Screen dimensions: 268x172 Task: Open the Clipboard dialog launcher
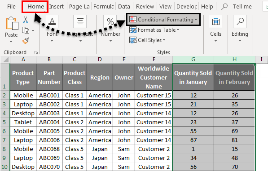pos(36,53)
